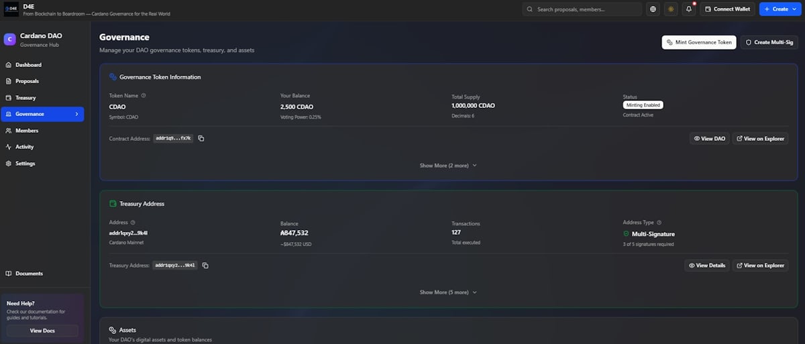Open the Create dropdown menu
This screenshot has height=344, width=805.
780,9
